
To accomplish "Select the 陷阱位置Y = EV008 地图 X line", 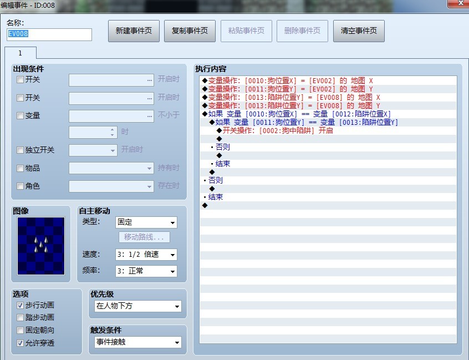I will (x=328, y=97).
